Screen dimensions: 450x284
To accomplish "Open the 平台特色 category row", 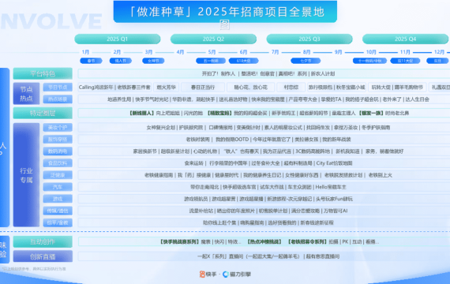I will point(43,73).
